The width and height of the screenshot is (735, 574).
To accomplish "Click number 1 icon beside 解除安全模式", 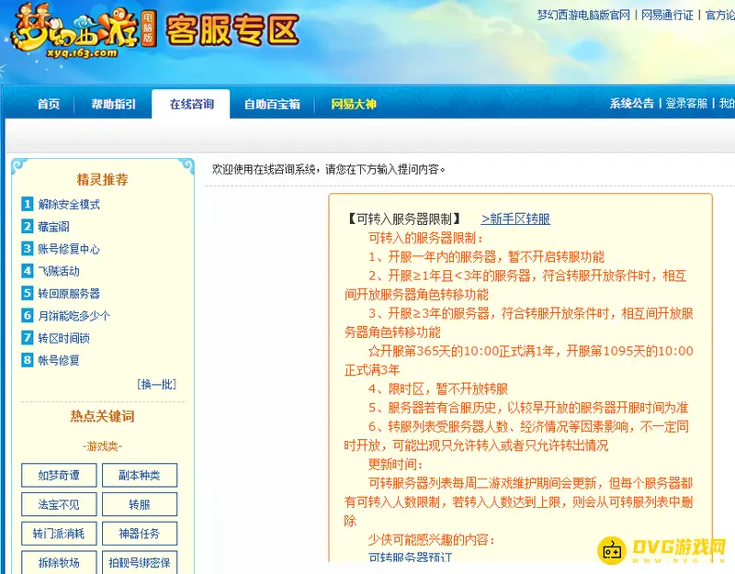I will pyautogui.click(x=28, y=204).
